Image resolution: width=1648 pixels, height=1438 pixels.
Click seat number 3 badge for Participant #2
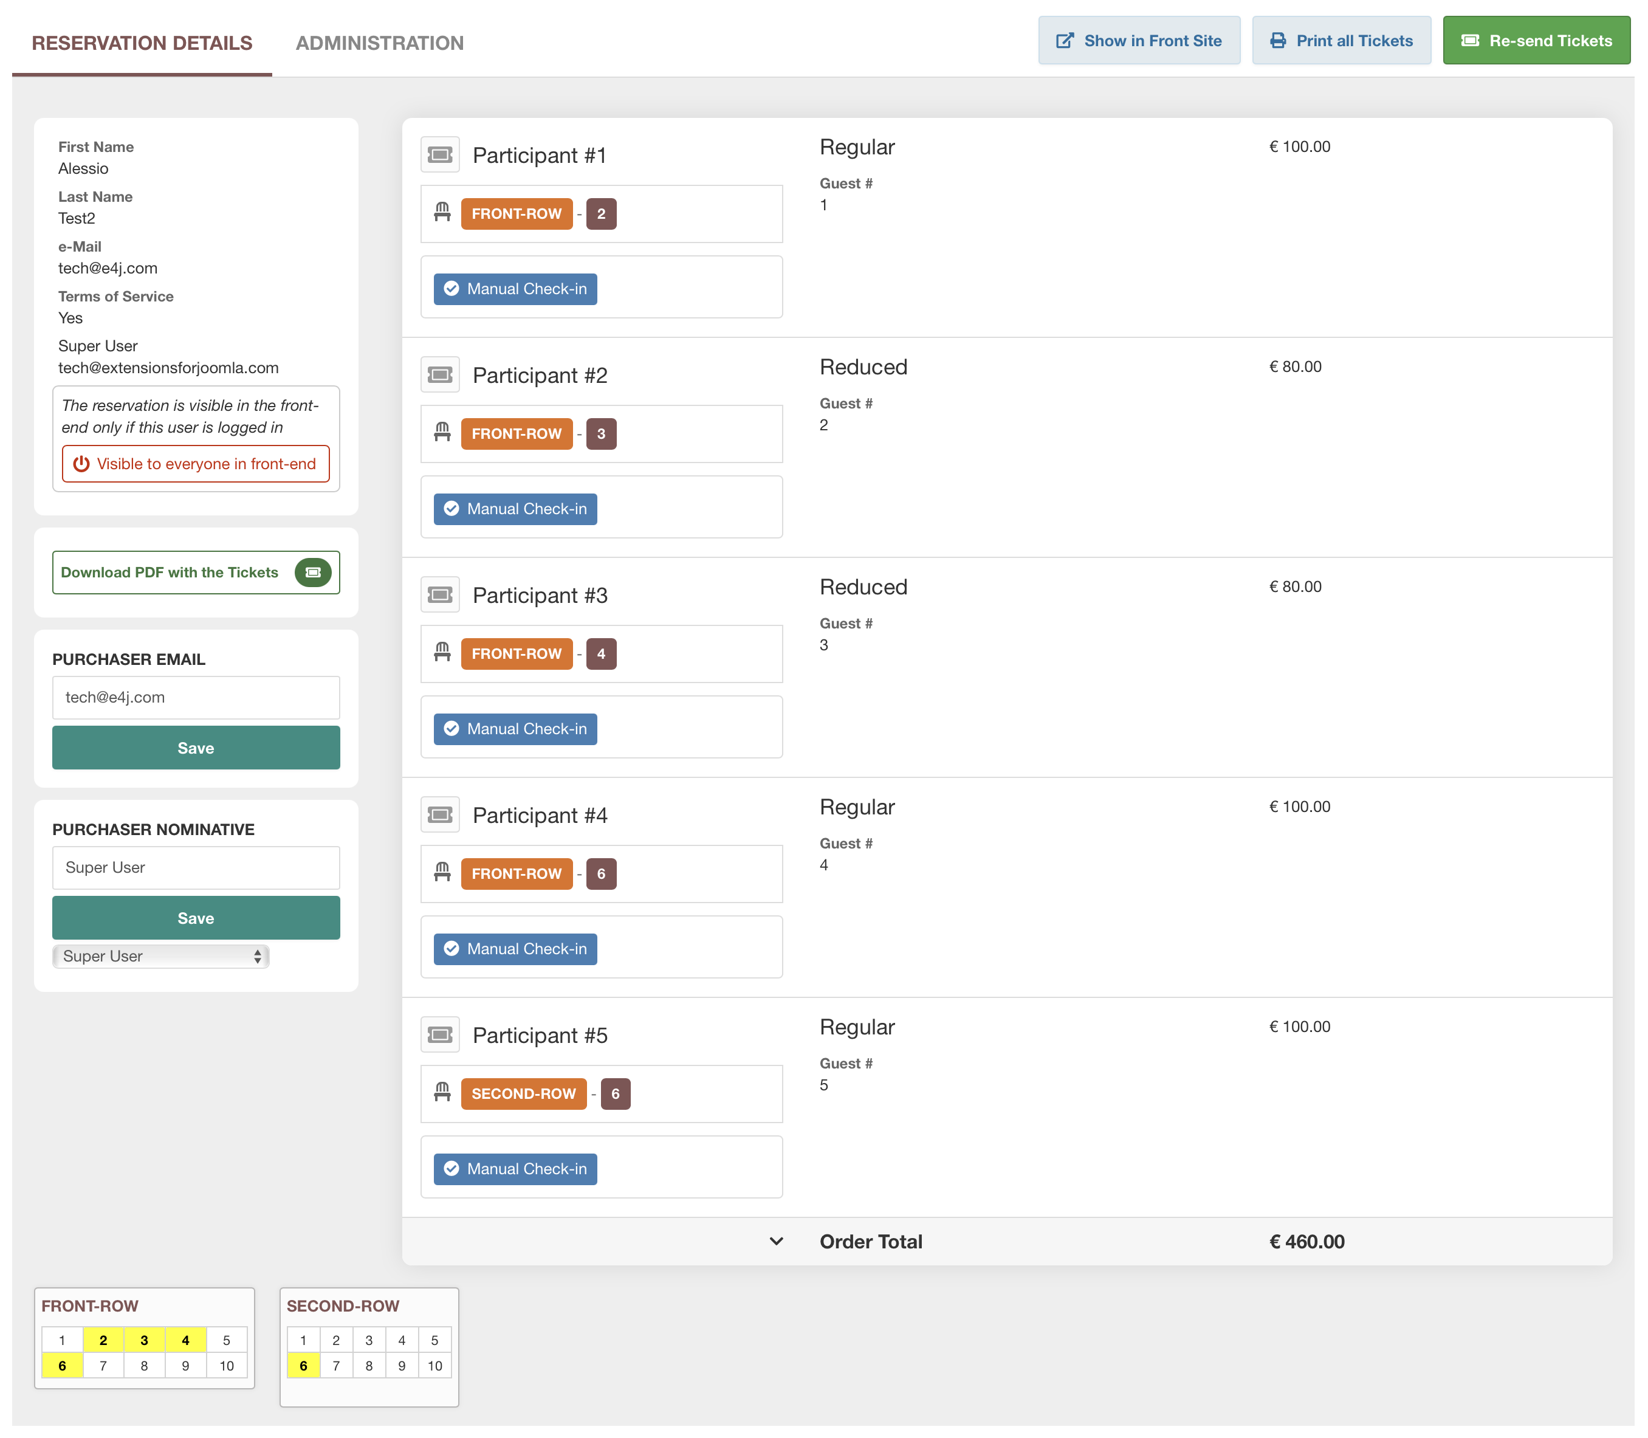click(x=601, y=433)
